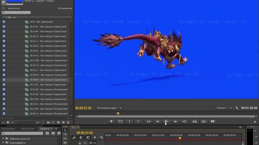The height and width of the screenshot is (145, 259).
Task: Click the trash icon in Project panel
Action: click(68, 122)
